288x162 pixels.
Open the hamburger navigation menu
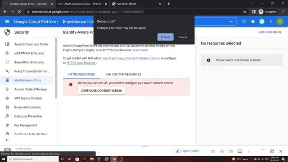point(7,22)
